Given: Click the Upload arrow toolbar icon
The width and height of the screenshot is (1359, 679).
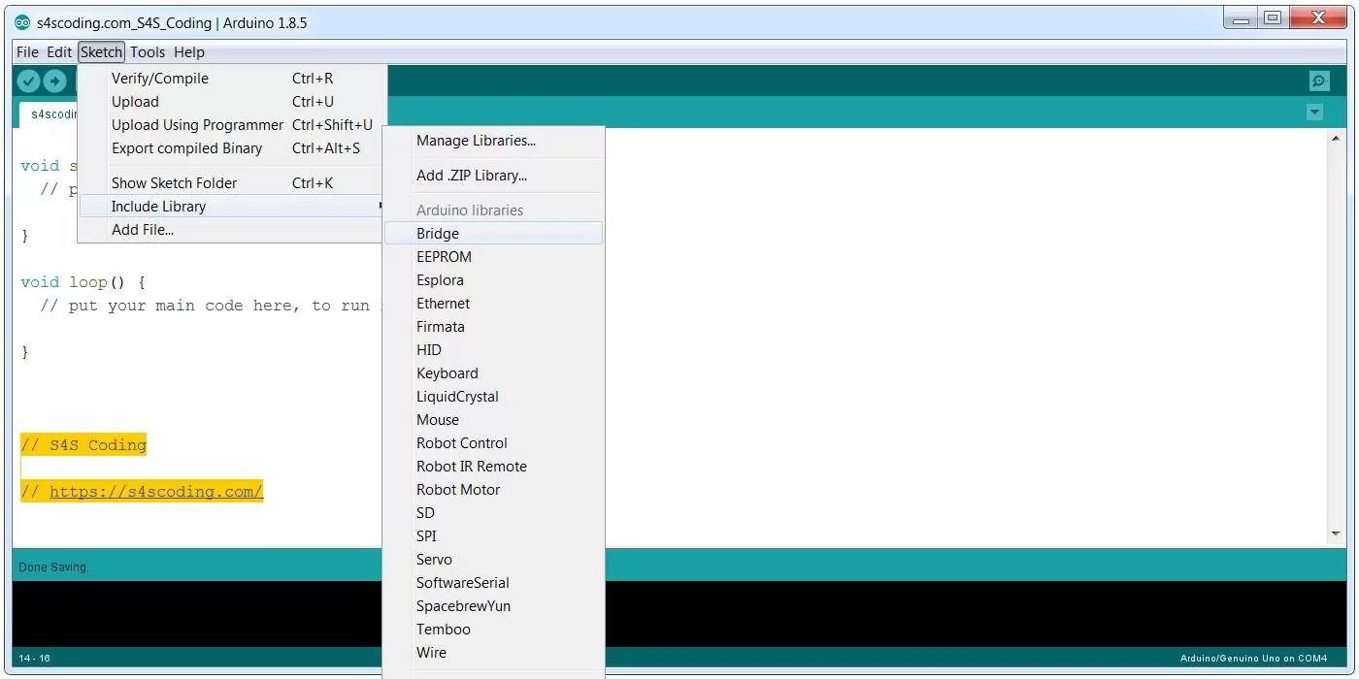Looking at the screenshot, I should tap(55, 81).
